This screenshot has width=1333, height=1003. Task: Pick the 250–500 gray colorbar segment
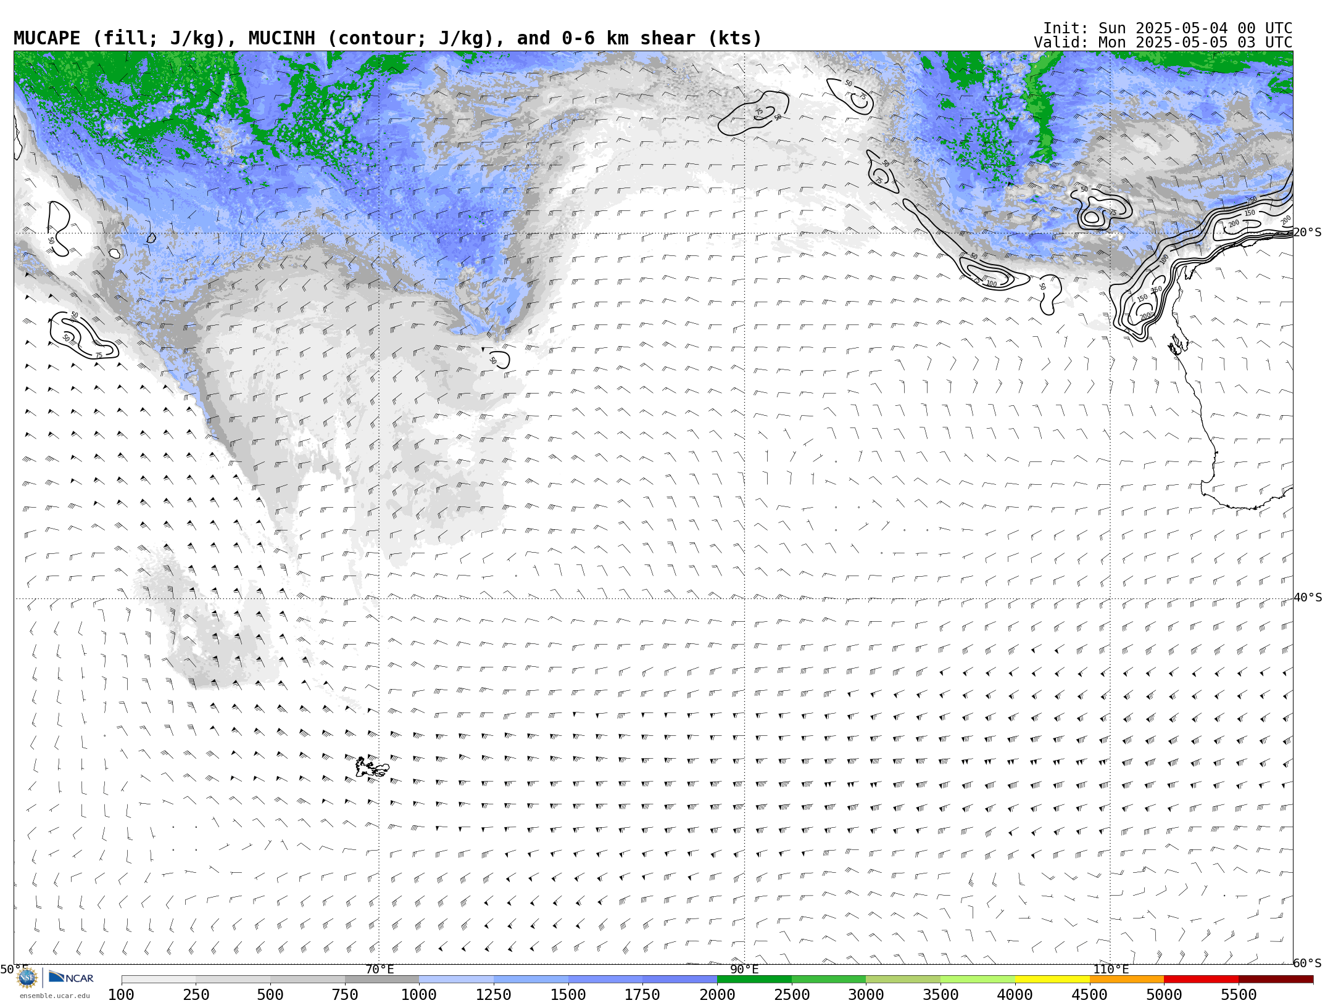tap(233, 980)
